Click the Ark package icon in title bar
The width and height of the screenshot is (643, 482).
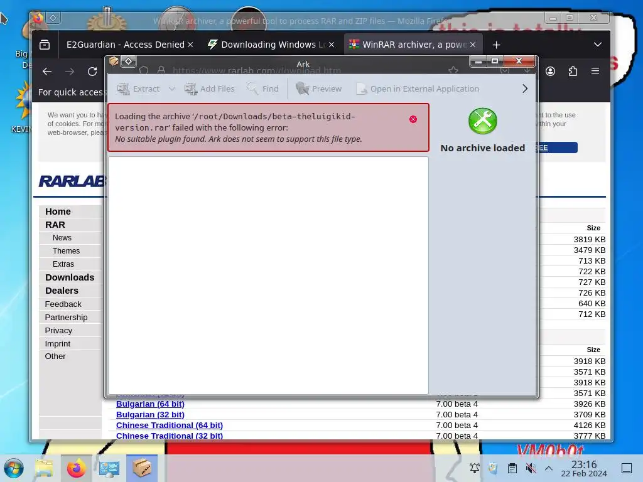[114, 61]
